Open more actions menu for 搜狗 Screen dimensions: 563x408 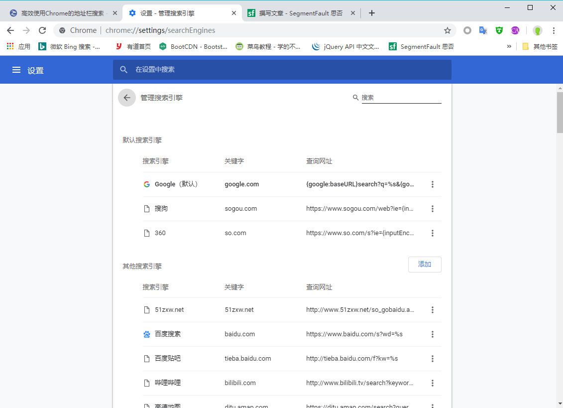coord(432,209)
